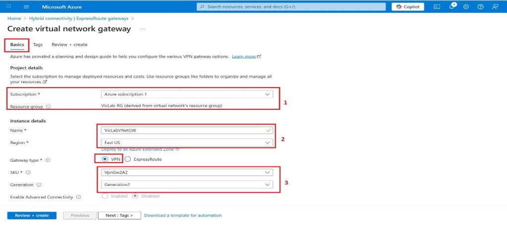Click the info icon beside Resource group
507x225 pixels.
(x=48, y=106)
